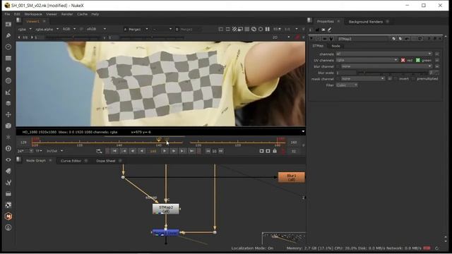
Task: Open the viewer rgba.alpha channel dropdown
Action: 47,29
